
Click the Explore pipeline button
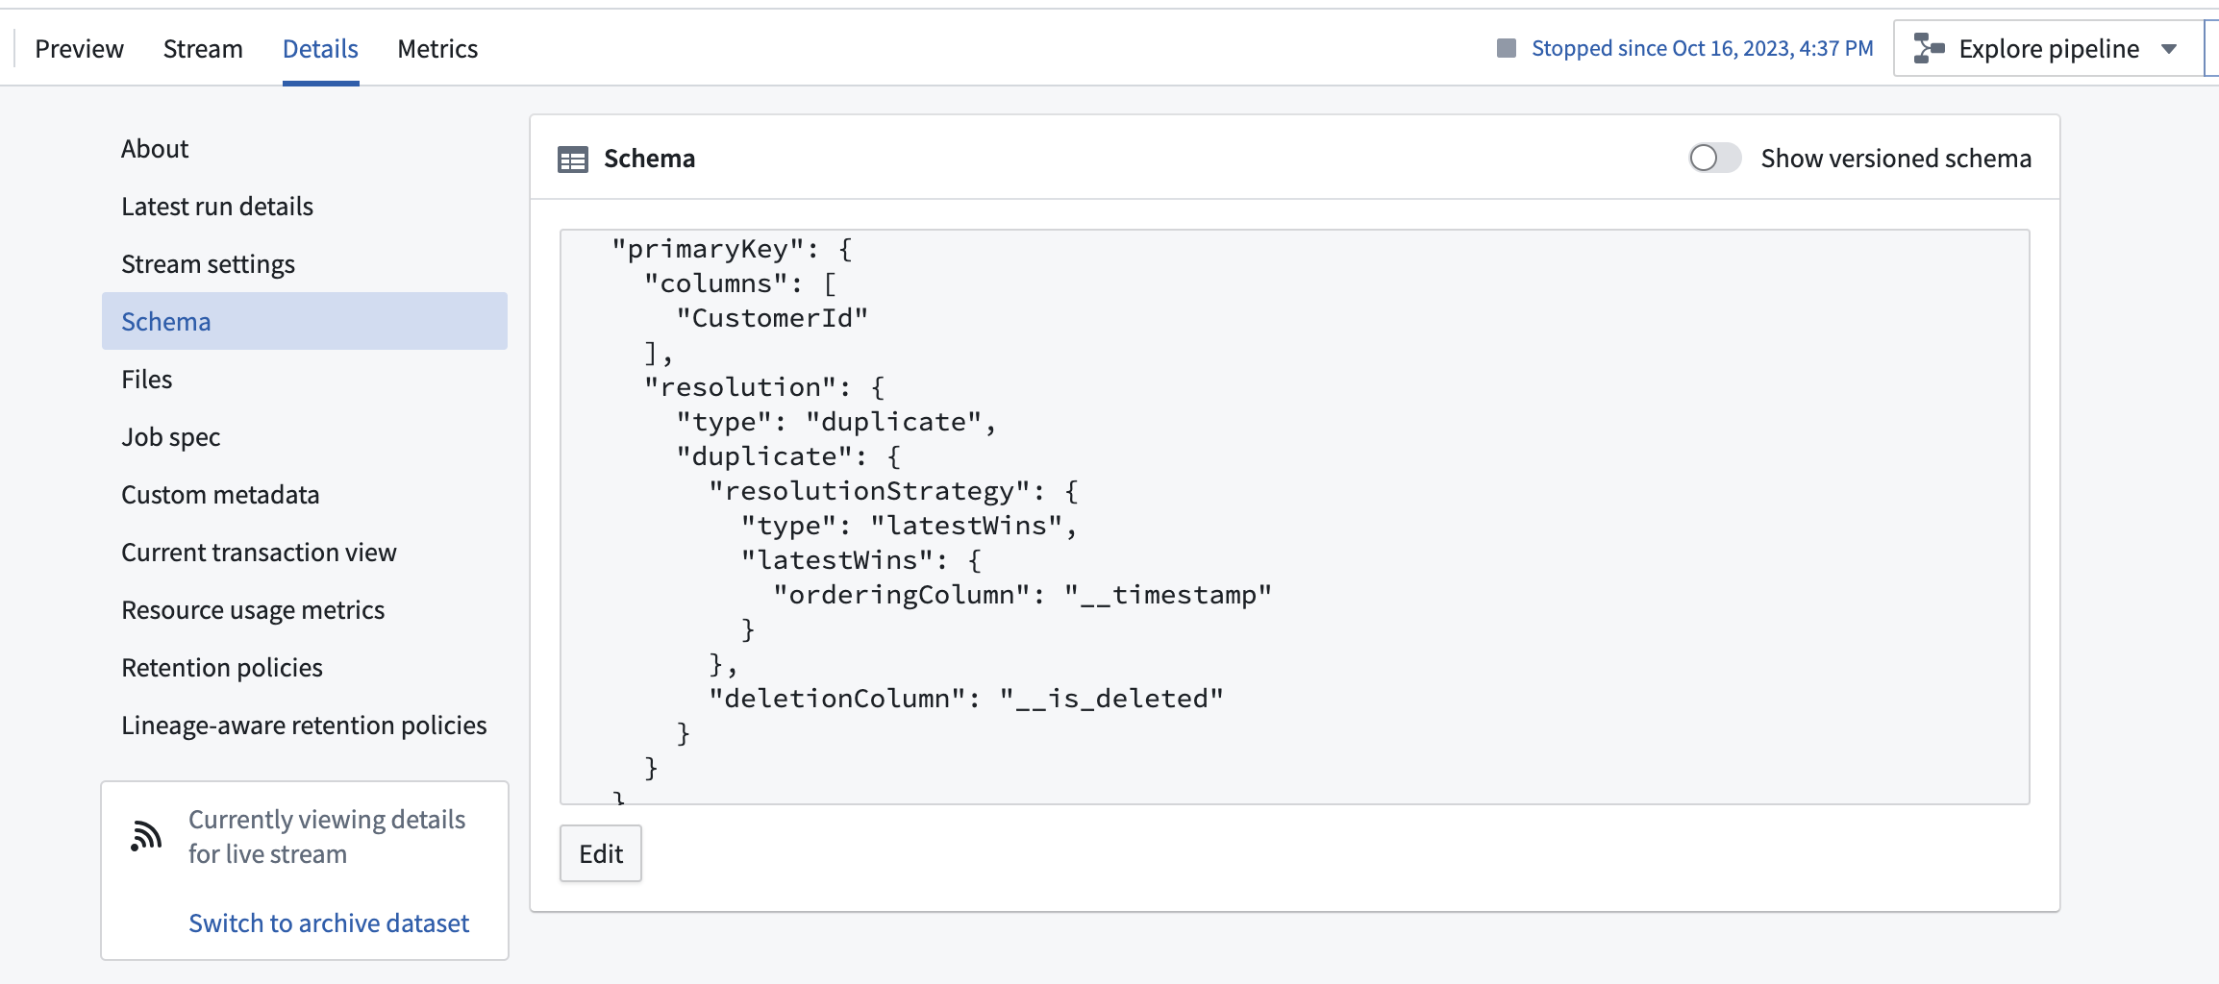[x=2048, y=48]
